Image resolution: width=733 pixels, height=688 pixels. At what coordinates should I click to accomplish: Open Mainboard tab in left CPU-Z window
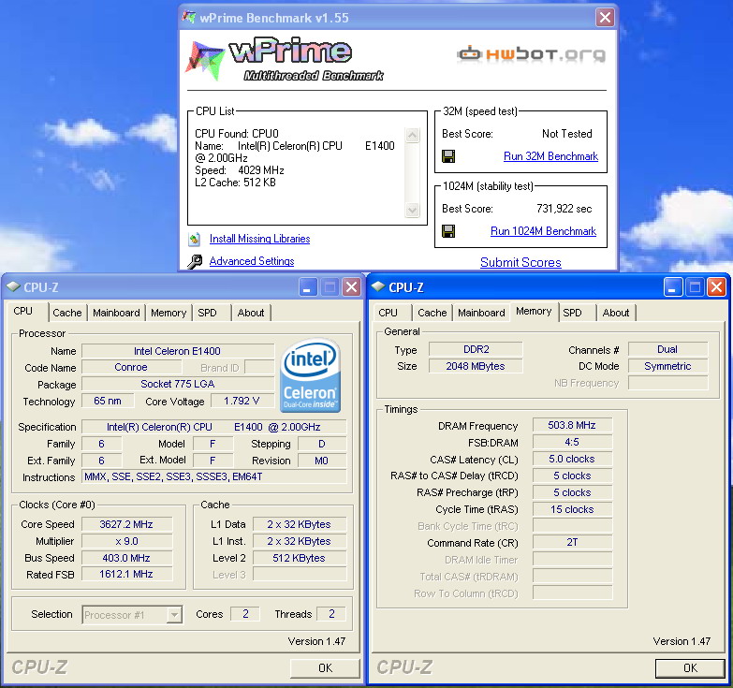116,313
